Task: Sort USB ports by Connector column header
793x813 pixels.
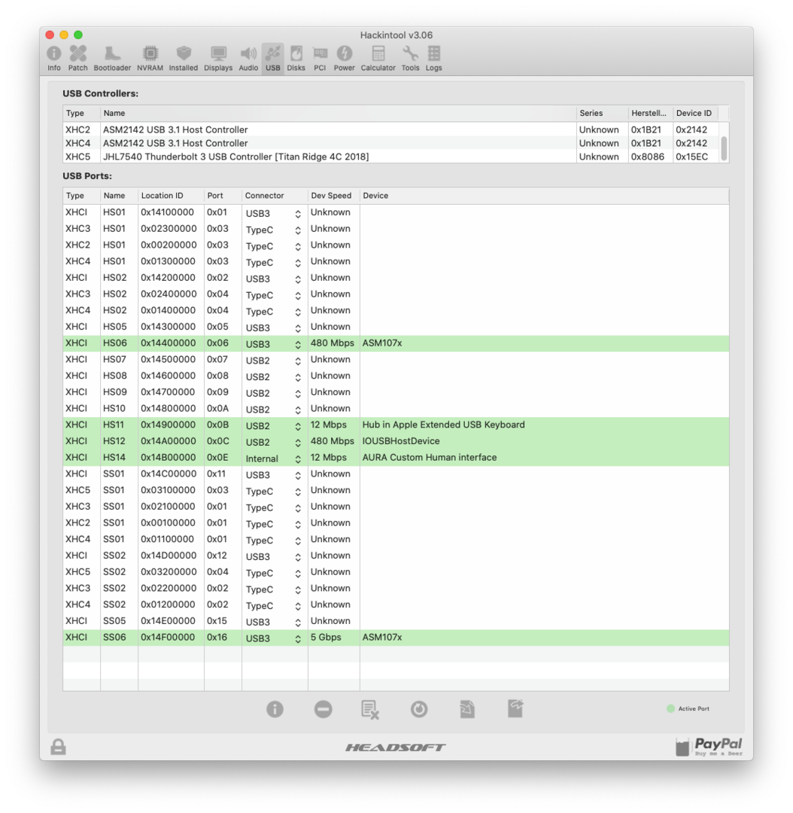Action: pos(275,196)
